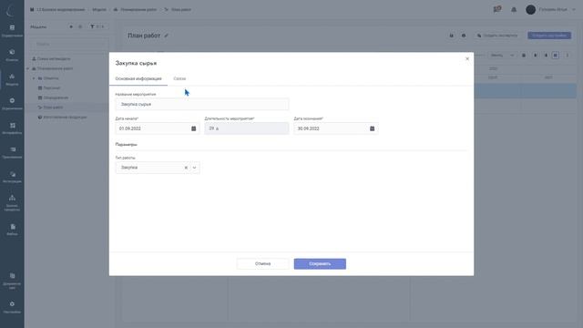Click the Название мероприятия input field
Screen dimensions: 583x328
click(202, 105)
